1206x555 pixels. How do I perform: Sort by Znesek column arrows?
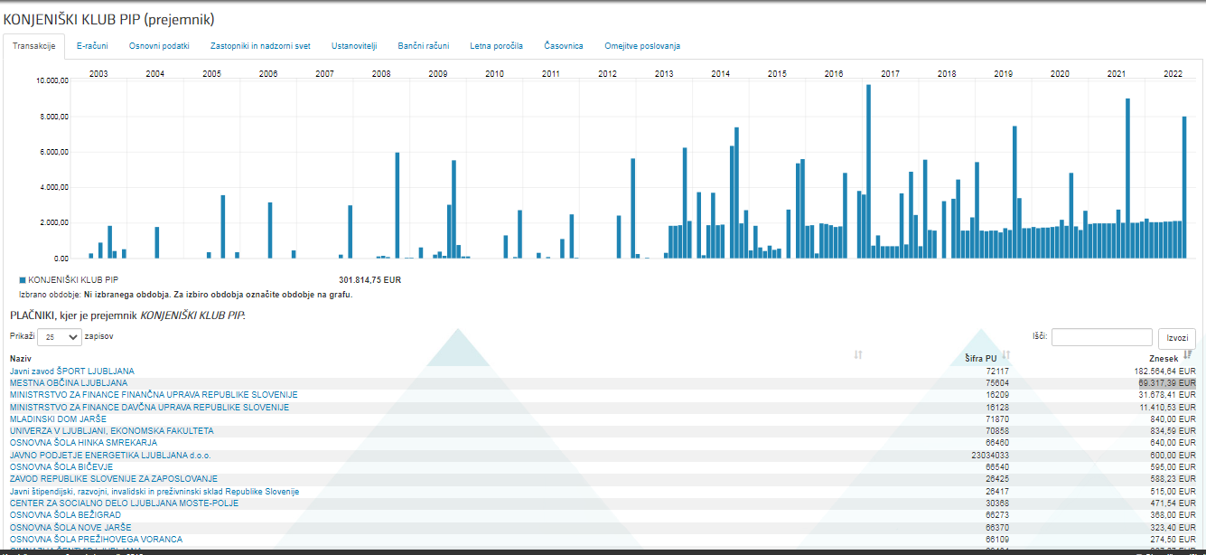[1188, 354]
